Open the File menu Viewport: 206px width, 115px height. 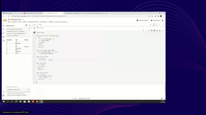pos(9,22)
